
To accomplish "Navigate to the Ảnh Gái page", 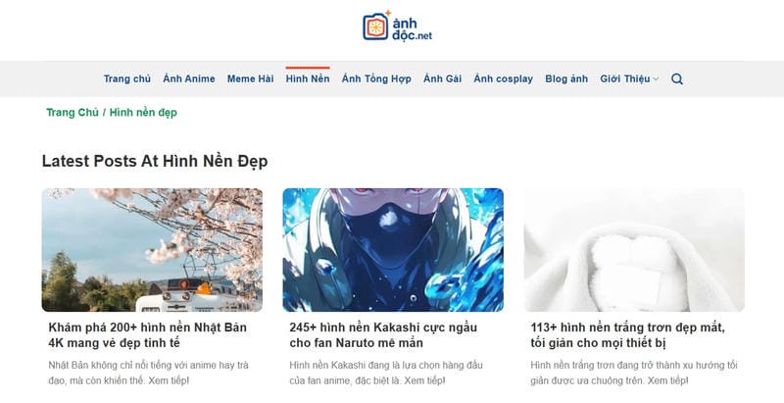I will coord(443,79).
